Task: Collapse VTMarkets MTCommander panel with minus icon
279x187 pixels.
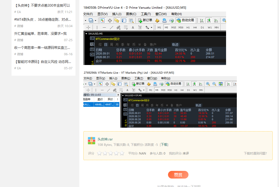Action: pos(125,100)
